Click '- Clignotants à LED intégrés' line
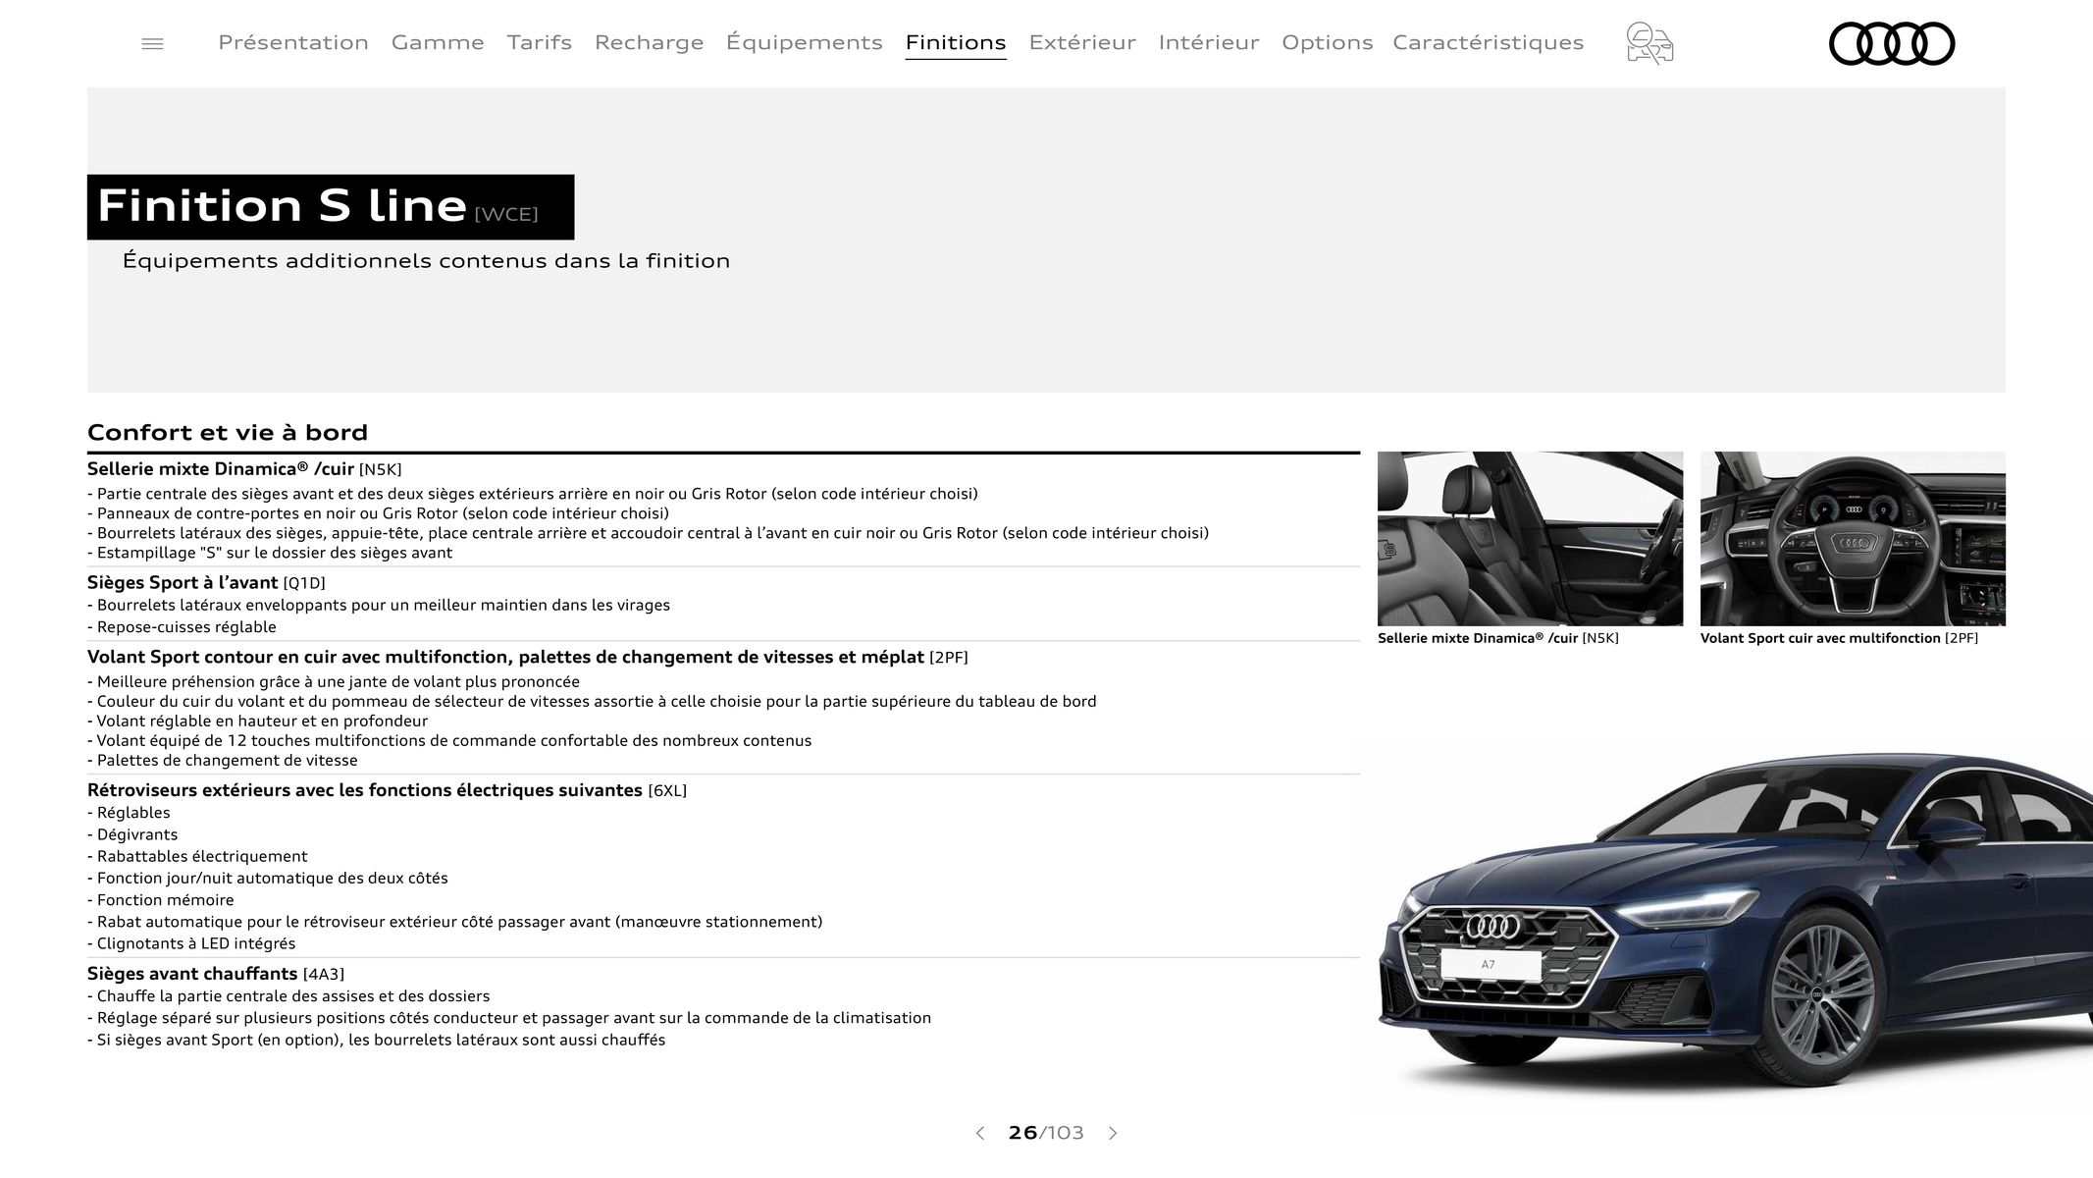This screenshot has height=1178, width=2093. pyautogui.click(x=191, y=943)
